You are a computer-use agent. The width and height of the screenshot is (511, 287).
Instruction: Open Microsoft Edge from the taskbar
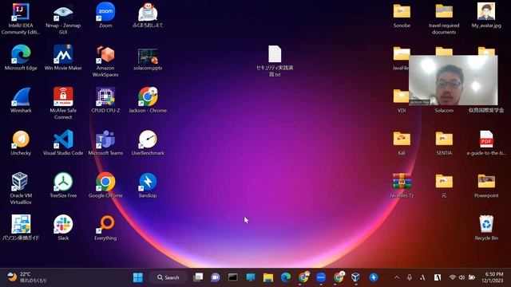coord(286,277)
